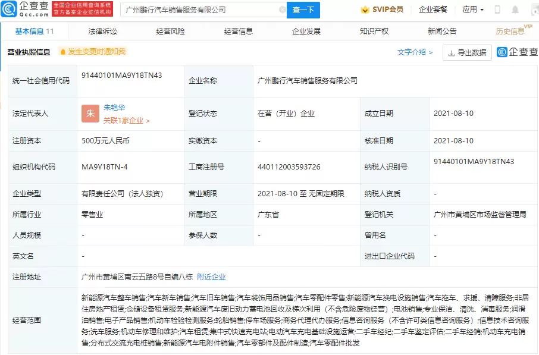Click the mobile phone icon in header
Viewport: 539px width, 355px height.
pos(497,10)
